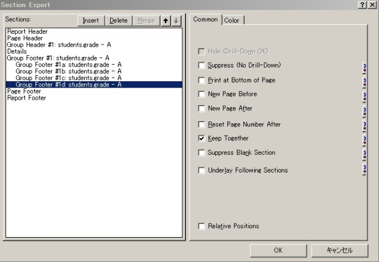Click the キャンセル cancel button
The width and height of the screenshot is (379, 262).
(x=339, y=250)
